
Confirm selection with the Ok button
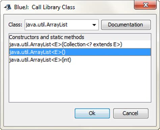pyautogui.click(x=92, y=113)
